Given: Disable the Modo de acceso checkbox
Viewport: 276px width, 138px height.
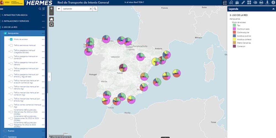Looking at the screenshot, I should tap(11, 39).
